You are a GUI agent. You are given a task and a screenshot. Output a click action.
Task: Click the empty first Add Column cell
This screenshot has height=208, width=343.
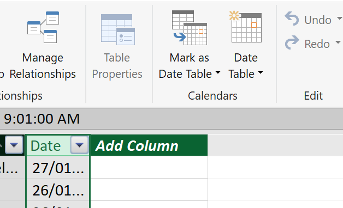tap(149, 167)
